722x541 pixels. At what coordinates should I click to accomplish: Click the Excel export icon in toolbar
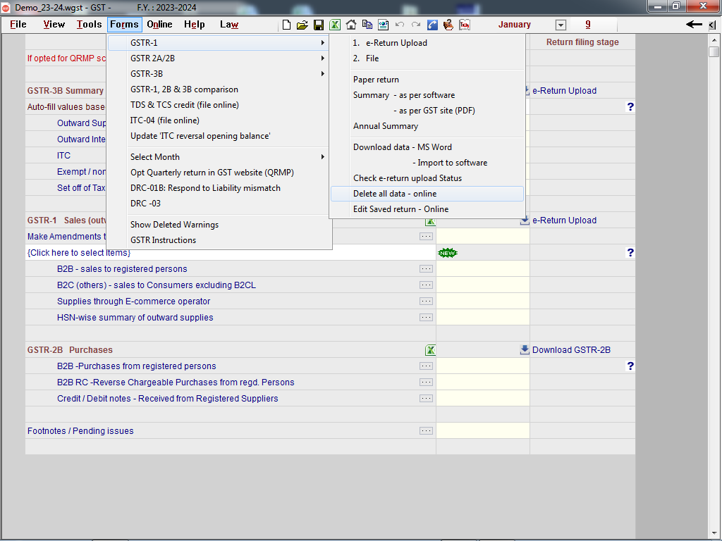point(335,25)
